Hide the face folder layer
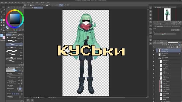Screen dimensions: 182x102 click(x=154, y=58)
